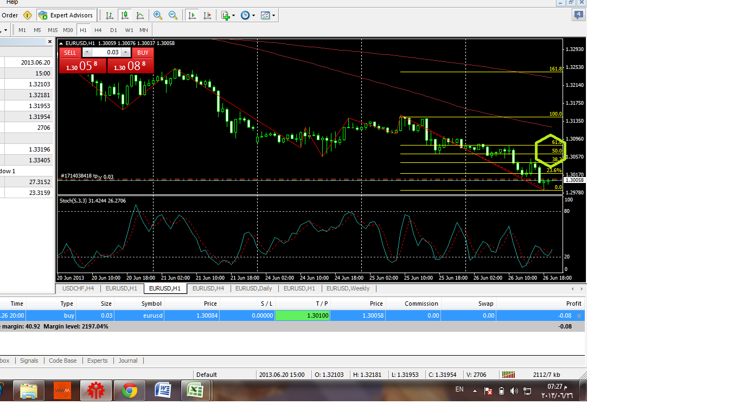Open the red gear app on taskbar
The image size is (741, 417).
95,390
